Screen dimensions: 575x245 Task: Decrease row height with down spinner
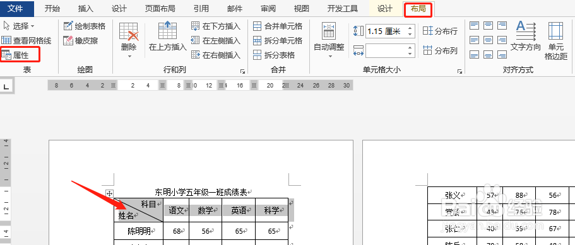pos(411,35)
